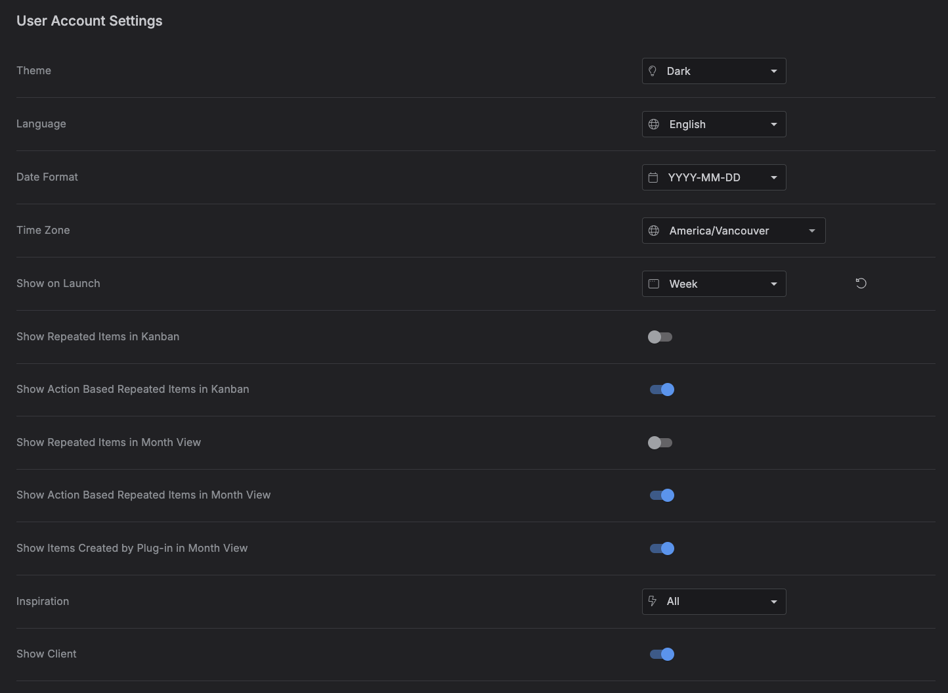Enable Show Repeated Items in Kanban

coord(660,337)
